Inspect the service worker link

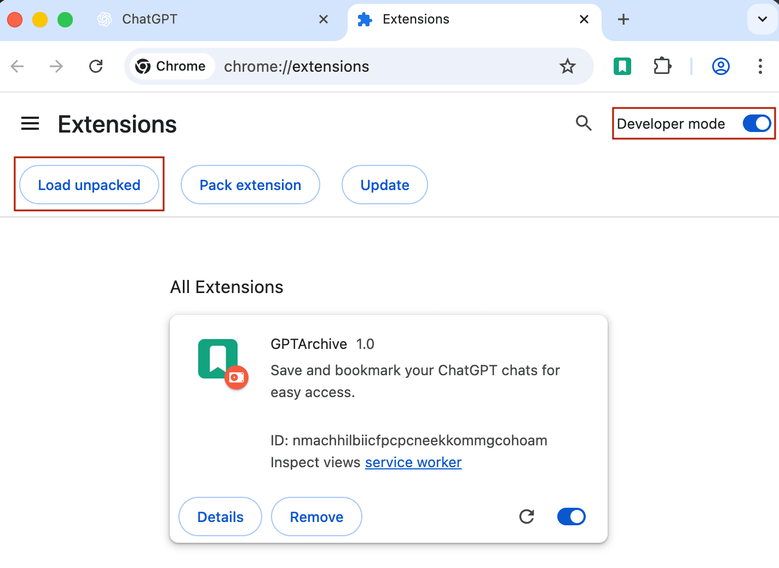pos(413,462)
